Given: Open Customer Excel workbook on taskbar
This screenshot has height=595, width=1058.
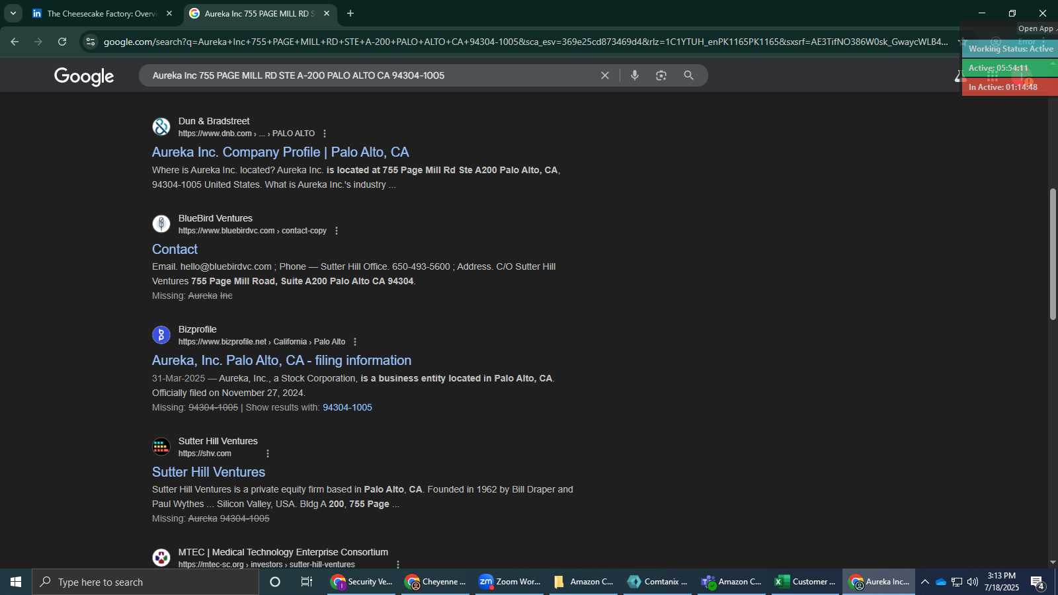Looking at the screenshot, I should click(806, 582).
